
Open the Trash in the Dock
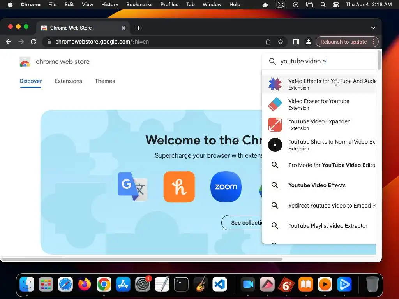point(372,284)
